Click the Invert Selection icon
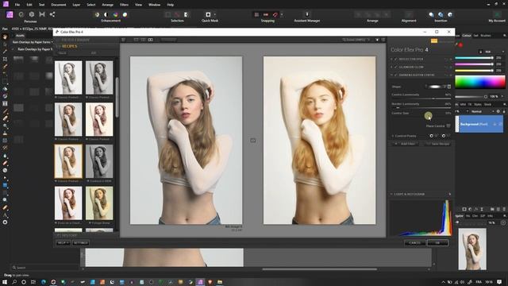508x286 pixels. click(187, 14)
